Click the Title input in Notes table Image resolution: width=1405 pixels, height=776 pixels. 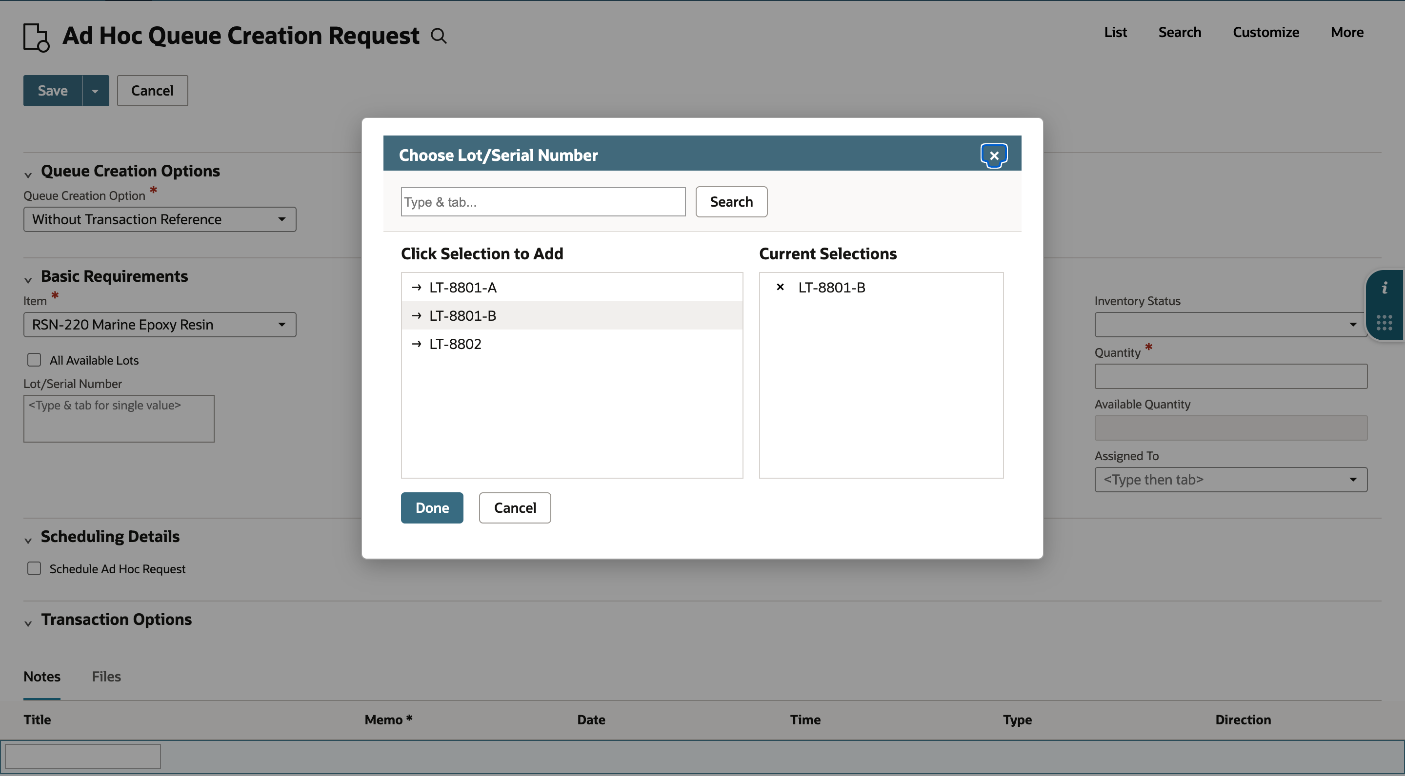[83, 757]
